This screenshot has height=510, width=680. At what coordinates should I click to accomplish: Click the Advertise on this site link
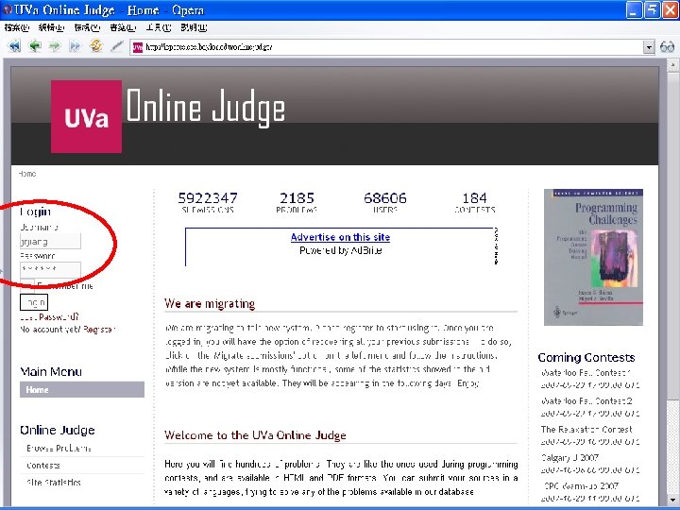pos(340,237)
